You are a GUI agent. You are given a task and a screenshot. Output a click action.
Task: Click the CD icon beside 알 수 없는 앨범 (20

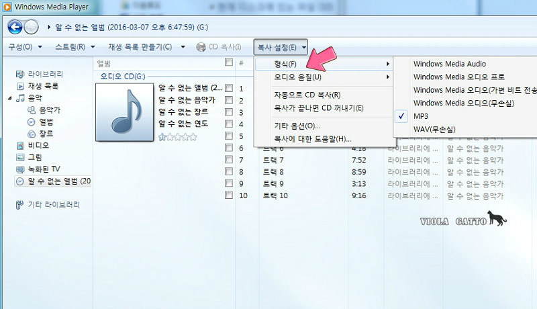[20, 181]
